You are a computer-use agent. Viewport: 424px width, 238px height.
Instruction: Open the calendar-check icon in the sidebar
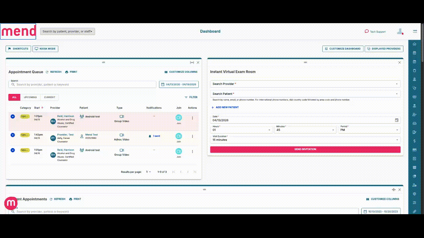[x=414, y=61]
